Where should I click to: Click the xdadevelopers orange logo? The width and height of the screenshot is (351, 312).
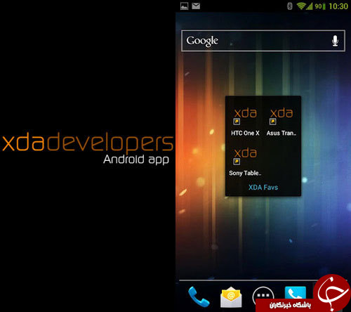click(x=88, y=143)
